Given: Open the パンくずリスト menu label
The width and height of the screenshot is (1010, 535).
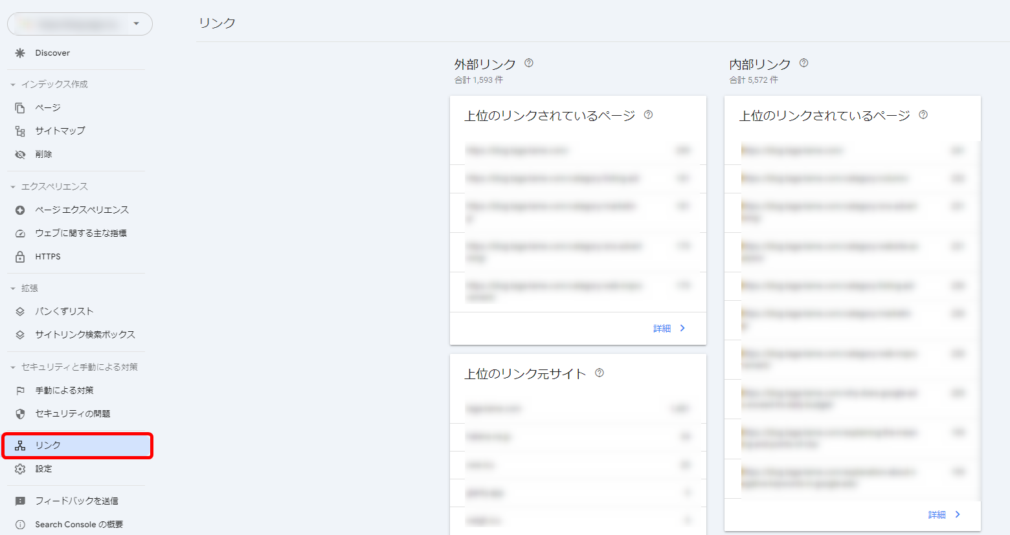Looking at the screenshot, I should 64,312.
